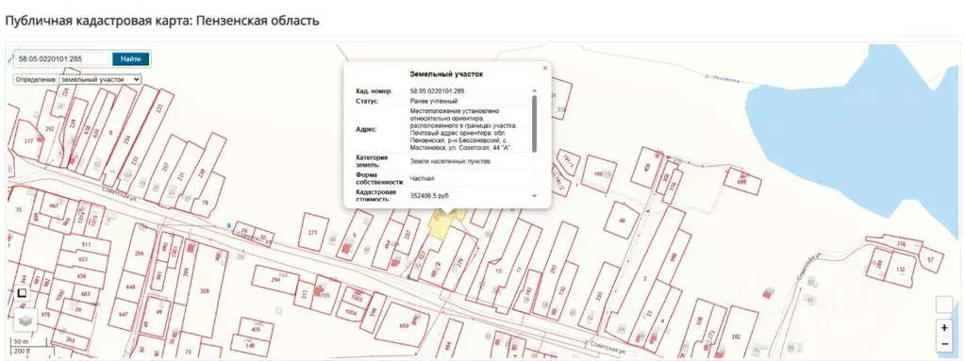Select parcel 217 on the map

point(28,140)
